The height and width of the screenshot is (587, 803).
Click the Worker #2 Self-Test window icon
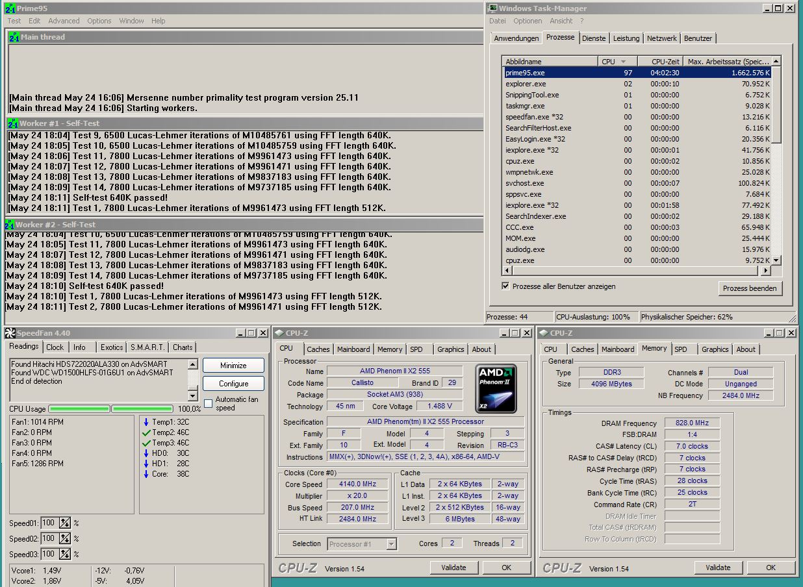[x=9, y=225]
